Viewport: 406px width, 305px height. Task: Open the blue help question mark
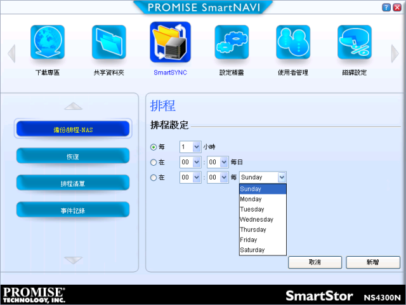tap(386, 7)
